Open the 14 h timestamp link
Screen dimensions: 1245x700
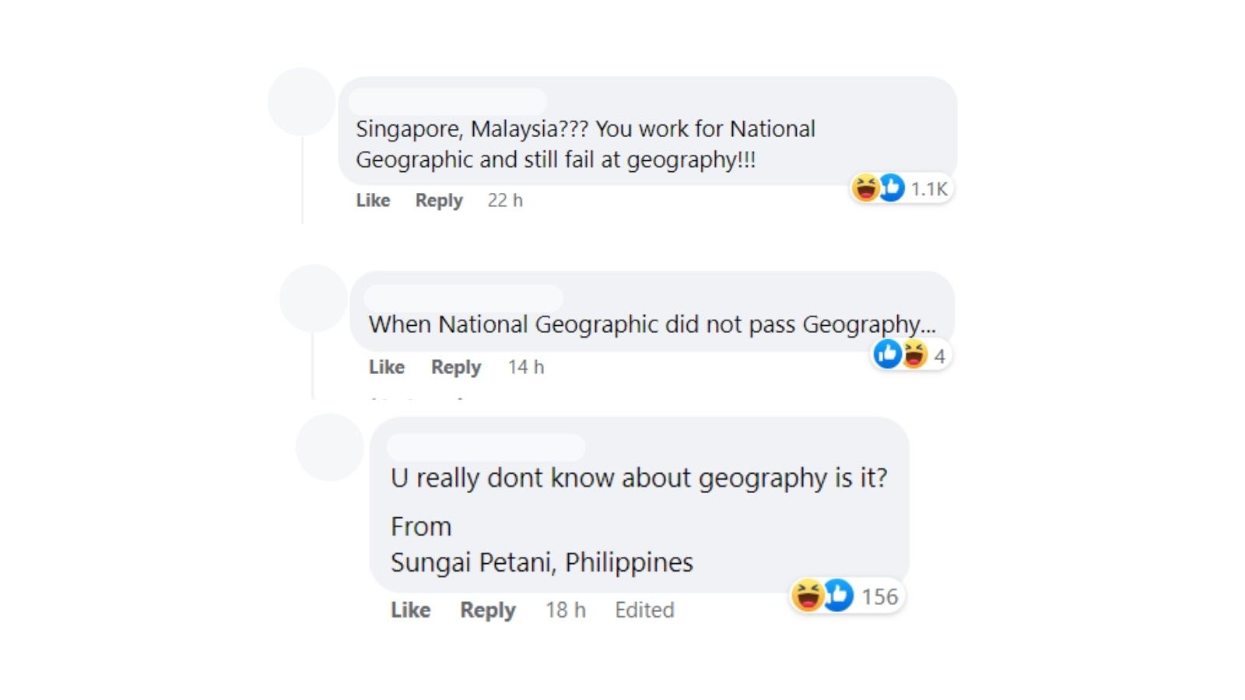coord(526,367)
